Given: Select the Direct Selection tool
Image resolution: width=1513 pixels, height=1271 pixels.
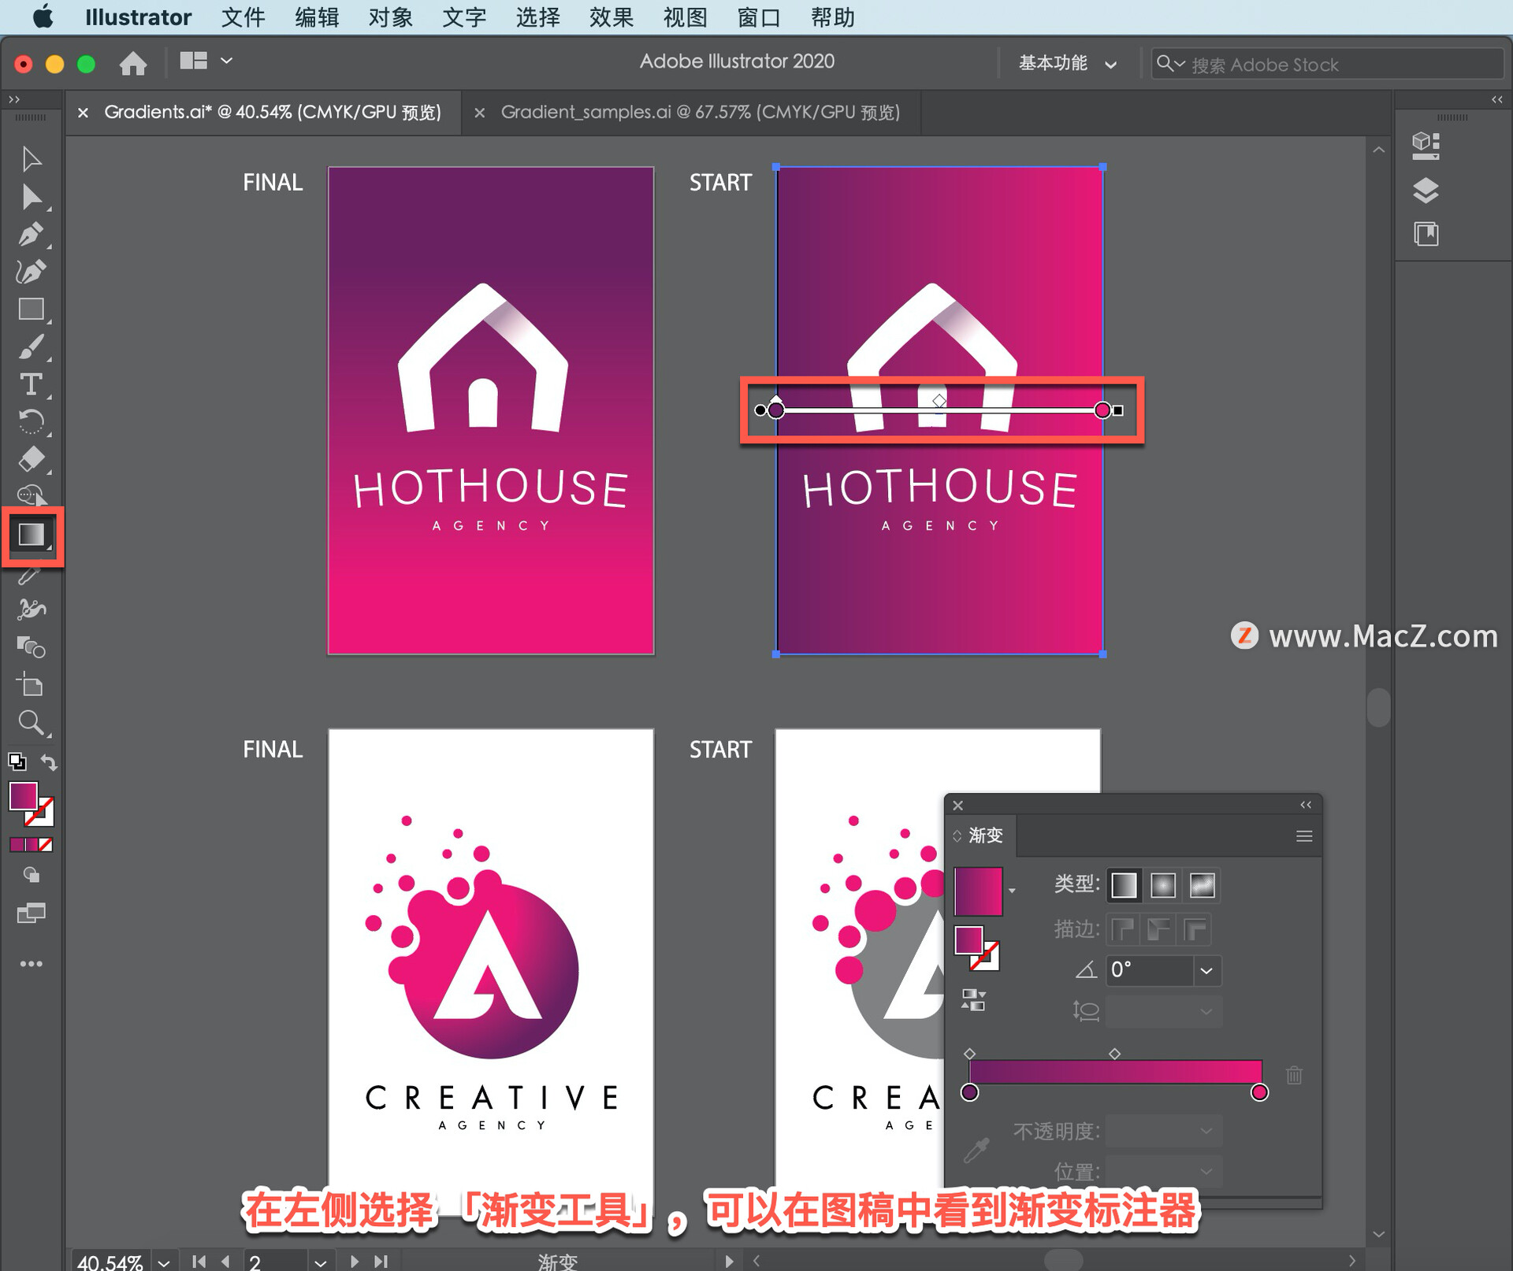Looking at the screenshot, I should click(32, 198).
